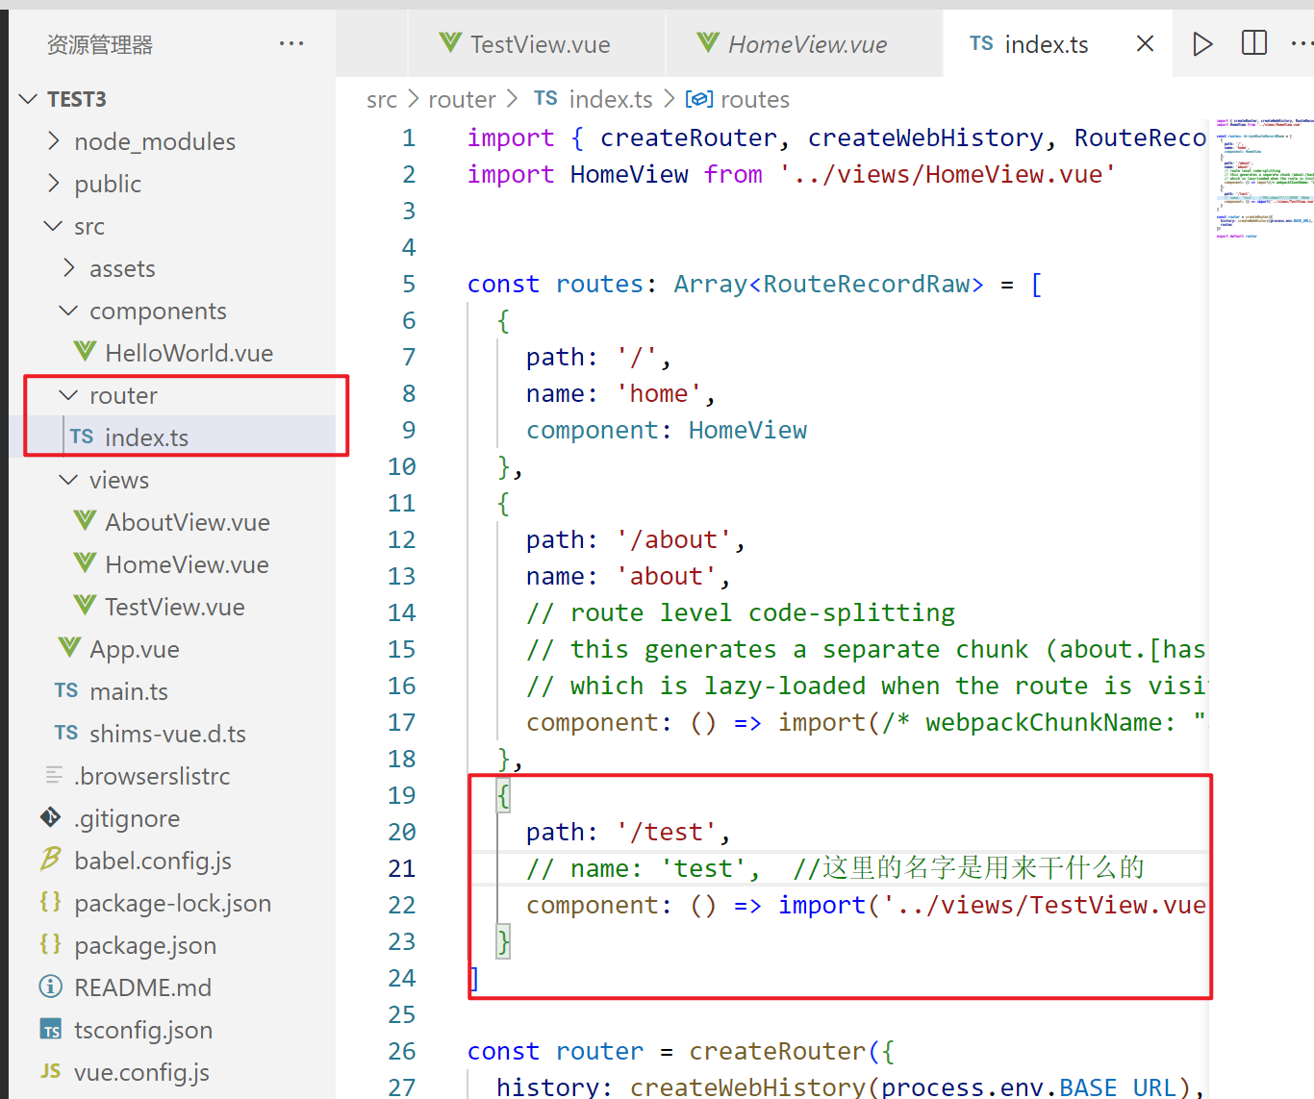1314x1099 pixels.
Task: Close the index.ts editor tab
Action: 1145,44
